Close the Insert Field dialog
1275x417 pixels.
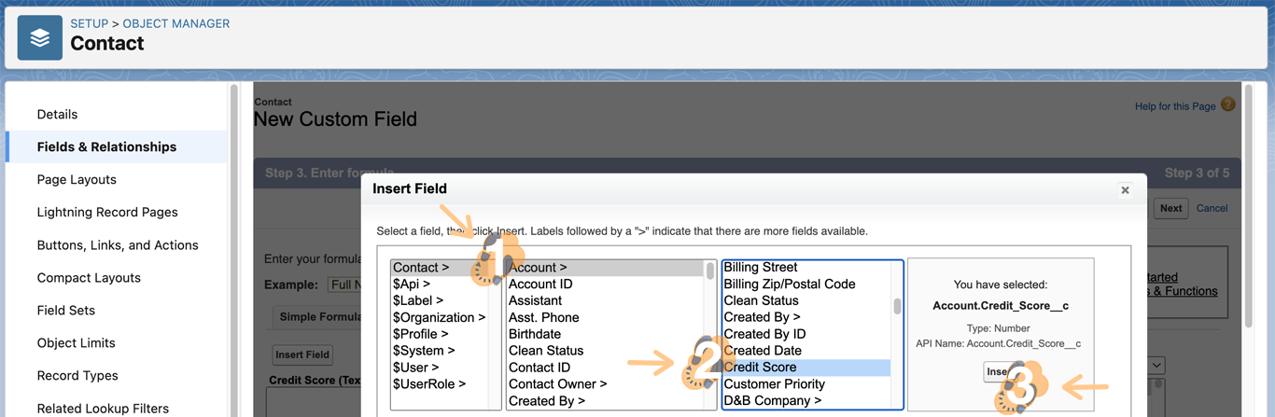1125,189
